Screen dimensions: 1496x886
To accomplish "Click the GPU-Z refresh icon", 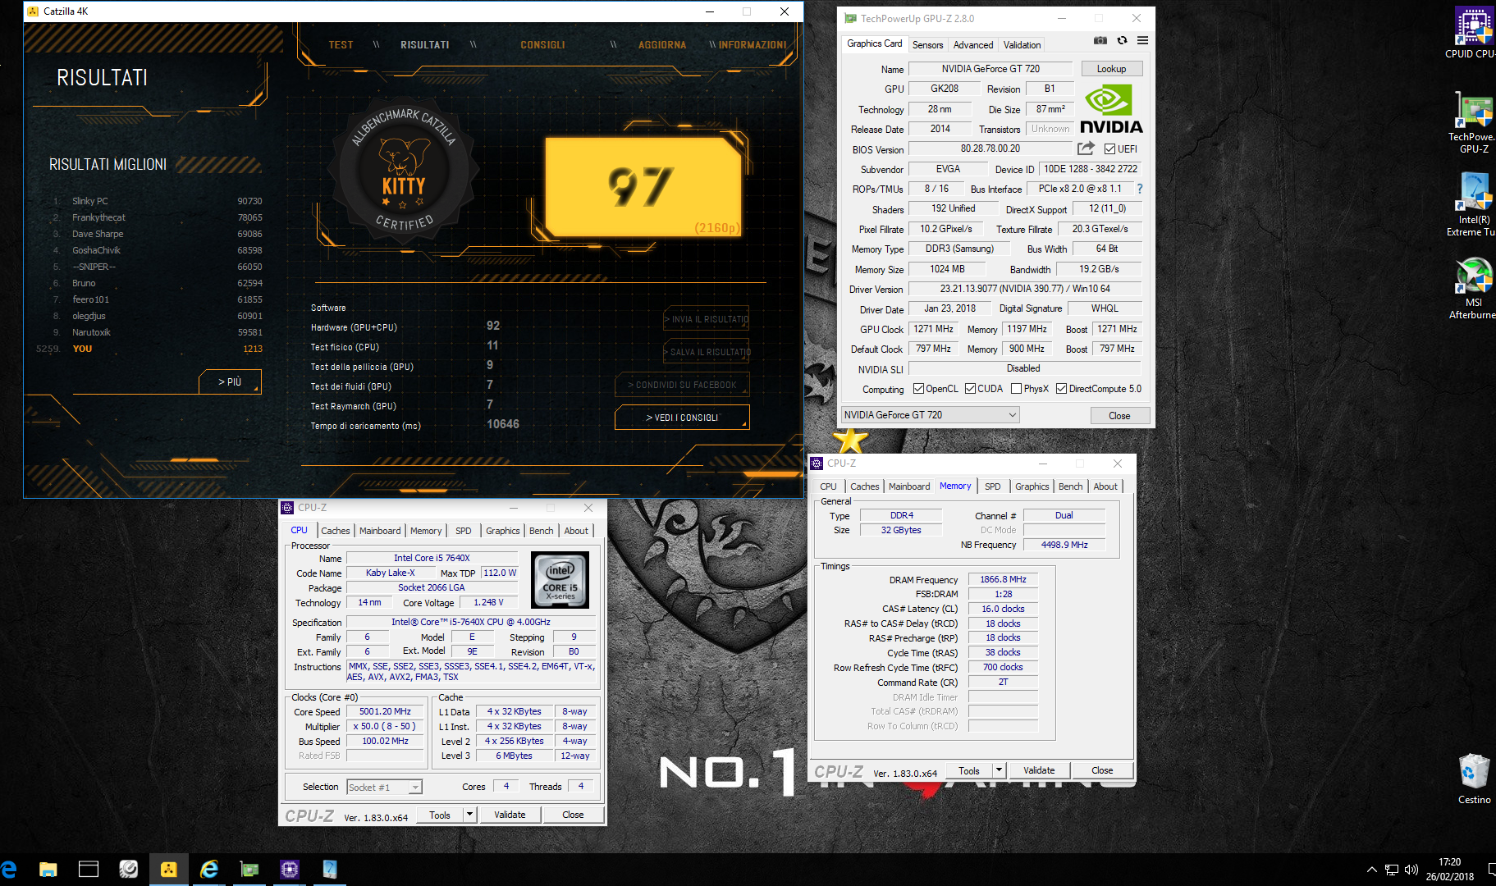I will tap(1122, 40).
